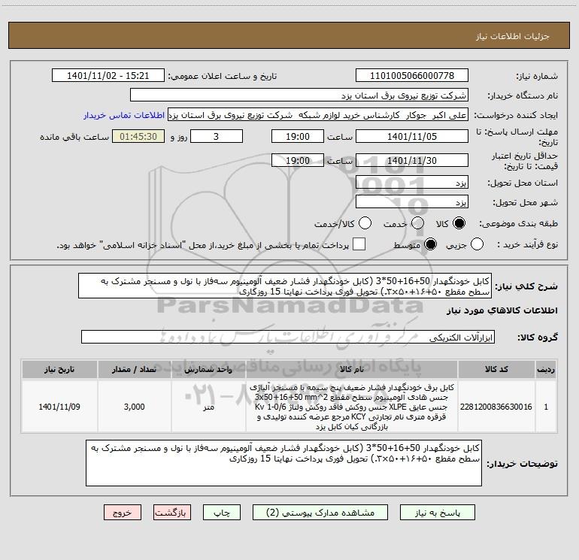Viewport: 579px width, 560px height.
Task: Click the buyer name field شرکت توزیع نیروی برق
Action: [299, 95]
